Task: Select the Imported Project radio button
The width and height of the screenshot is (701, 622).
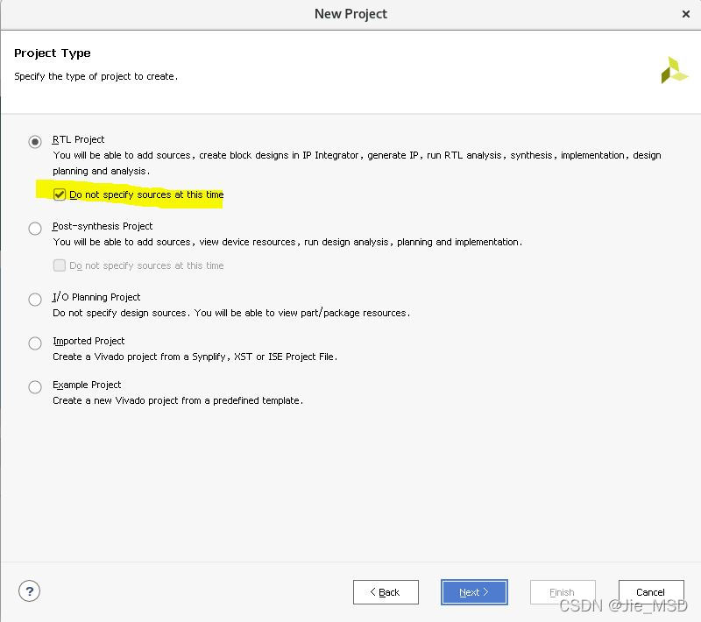Action: [35, 343]
